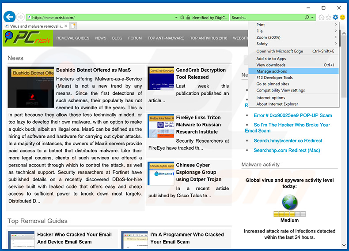Click the padlock security icon
Viewport: 349px width, 251px height.
coord(188,18)
